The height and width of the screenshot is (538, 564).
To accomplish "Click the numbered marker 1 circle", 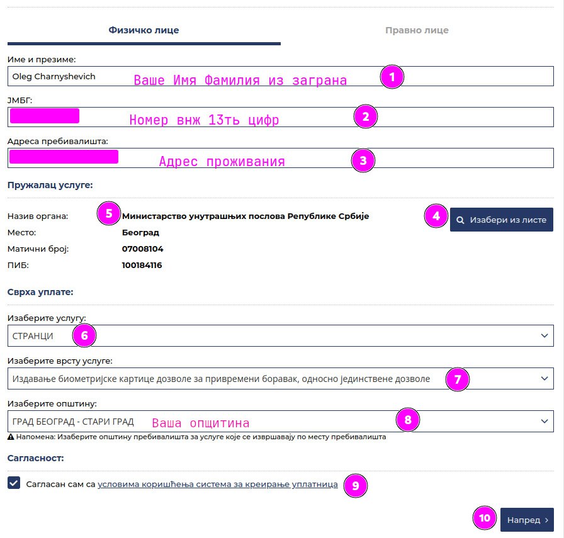I will pyautogui.click(x=392, y=77).
